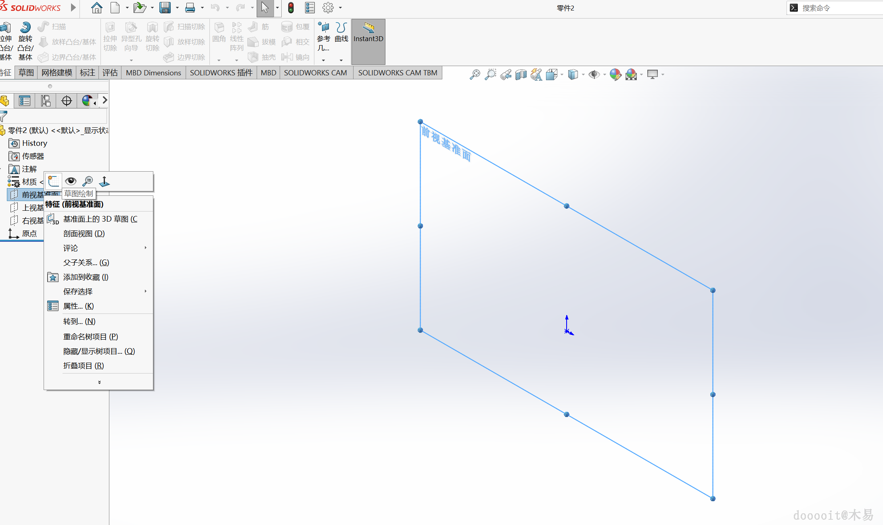Click the Rebuild traffic light icon

291,8
